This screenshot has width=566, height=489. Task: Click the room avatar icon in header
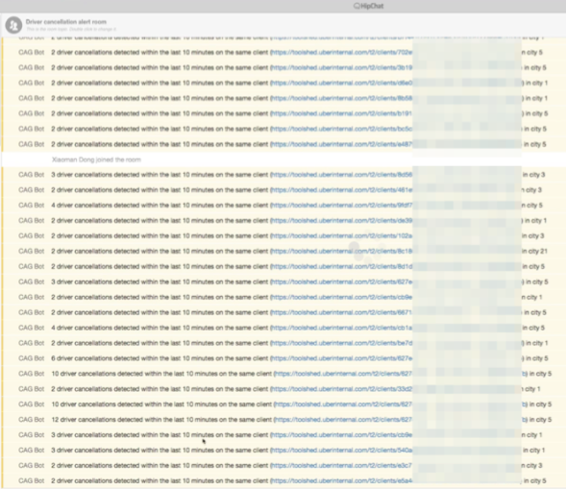click(x=13, y=25)
